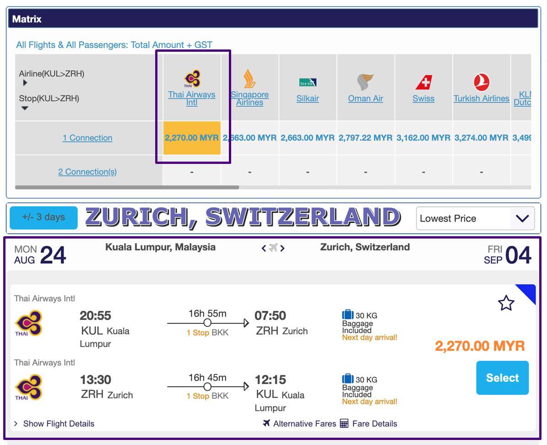Screen dimensions: 547x445
Task: Click 1 Stop BKK on return flight
Action: click(207, 396)
